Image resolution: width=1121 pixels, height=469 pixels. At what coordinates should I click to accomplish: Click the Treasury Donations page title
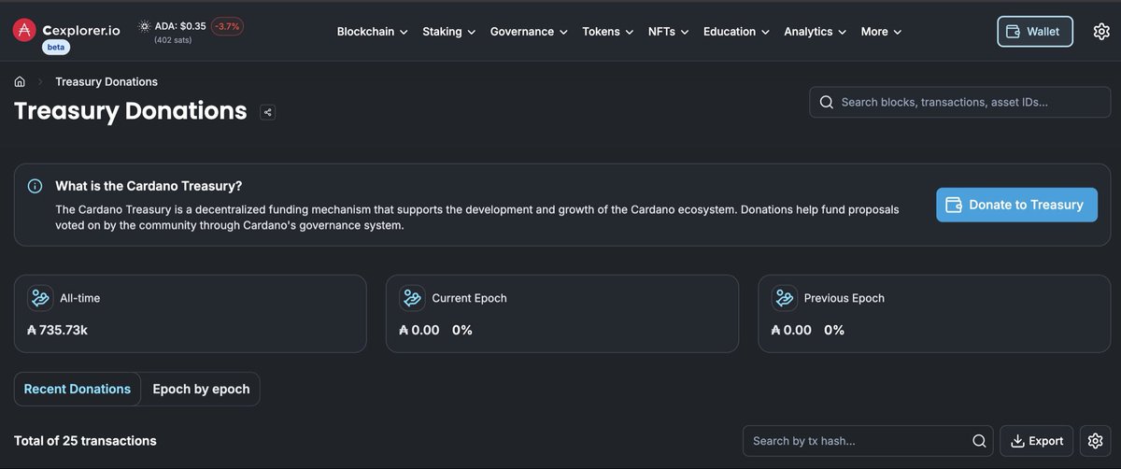point(130,111)
